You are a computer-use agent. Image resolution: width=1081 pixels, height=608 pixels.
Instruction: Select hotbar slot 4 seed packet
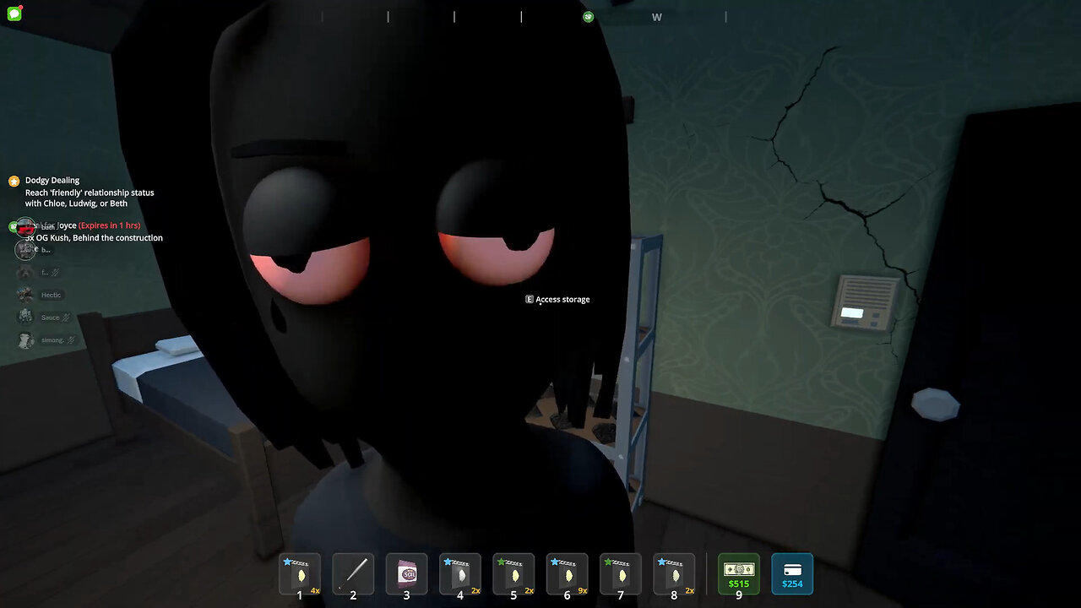tap(460, 574)
